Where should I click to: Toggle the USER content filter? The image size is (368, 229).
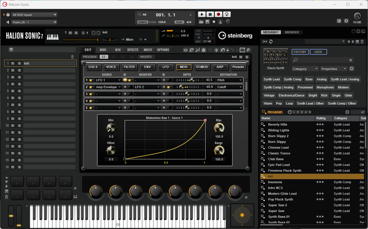pyautogui.click(x=318, y=52)
